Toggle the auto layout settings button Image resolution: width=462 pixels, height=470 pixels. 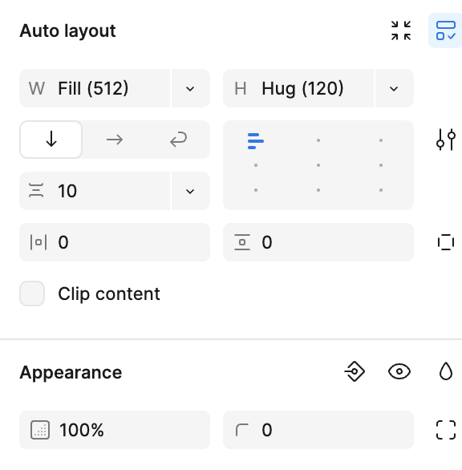(446, 30)
